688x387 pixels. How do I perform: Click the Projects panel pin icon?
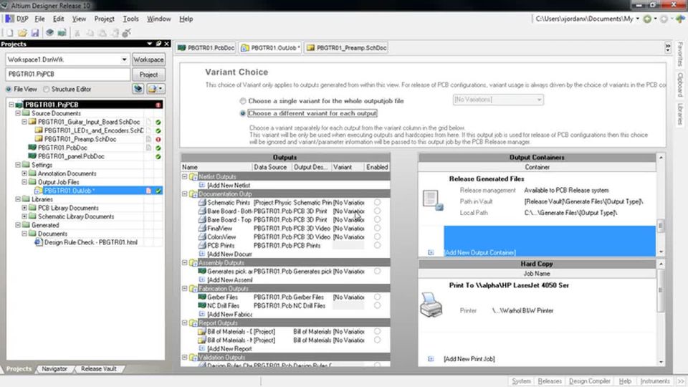(158, 44)
